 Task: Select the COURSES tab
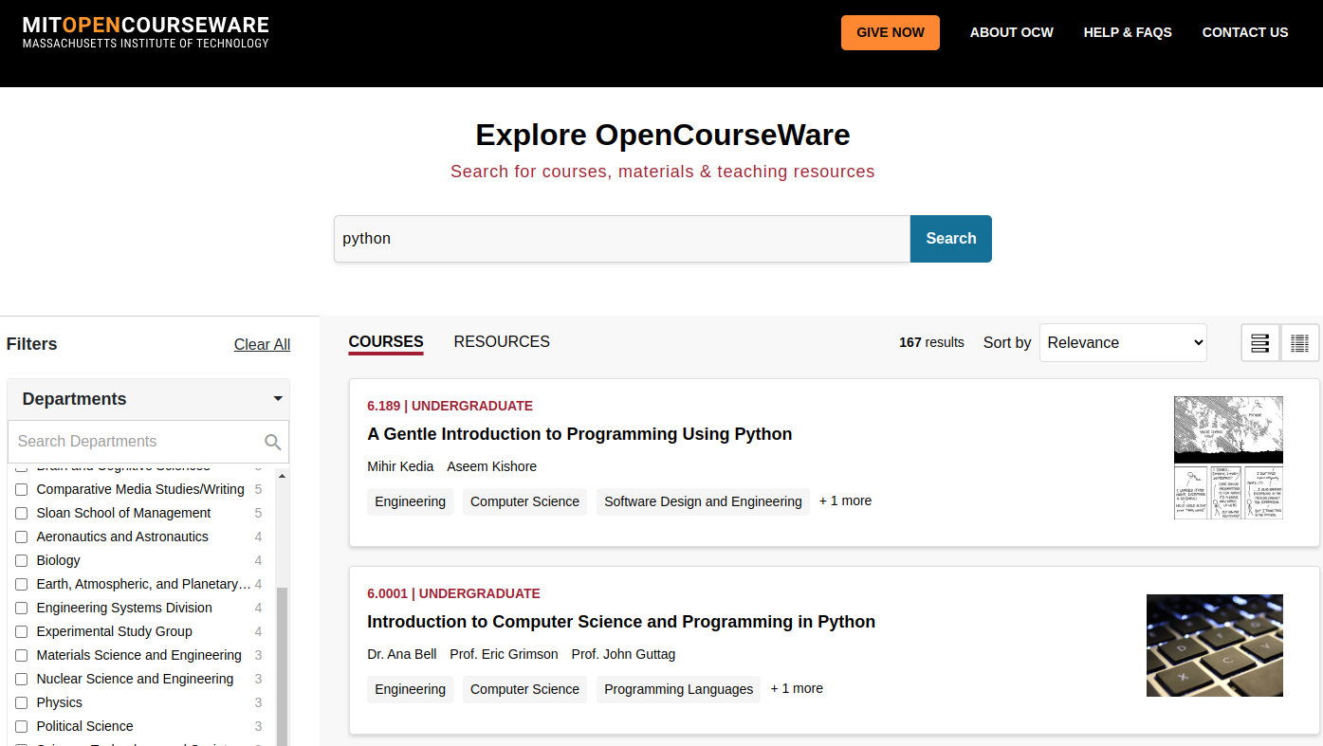385,341
